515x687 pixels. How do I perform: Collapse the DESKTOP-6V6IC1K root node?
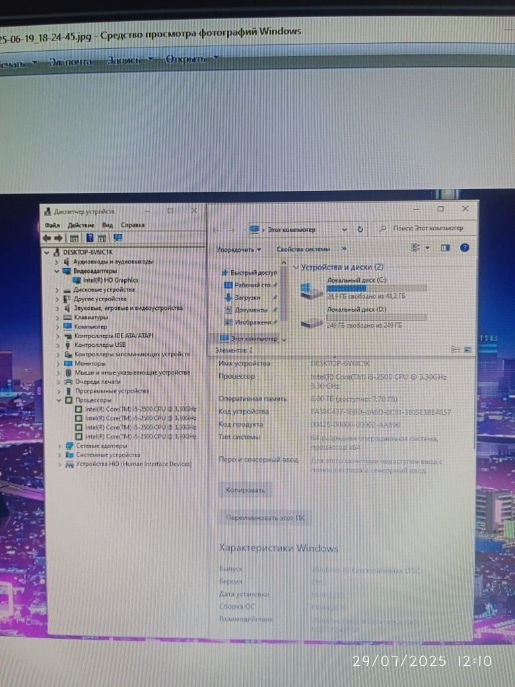pos(47,252)
